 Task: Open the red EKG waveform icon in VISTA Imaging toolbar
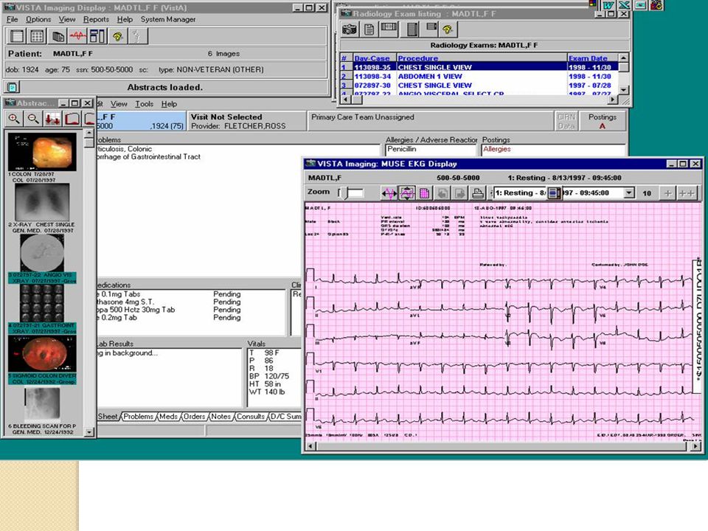77,36
